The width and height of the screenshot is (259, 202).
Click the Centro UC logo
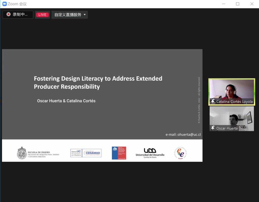click(76, 153)
